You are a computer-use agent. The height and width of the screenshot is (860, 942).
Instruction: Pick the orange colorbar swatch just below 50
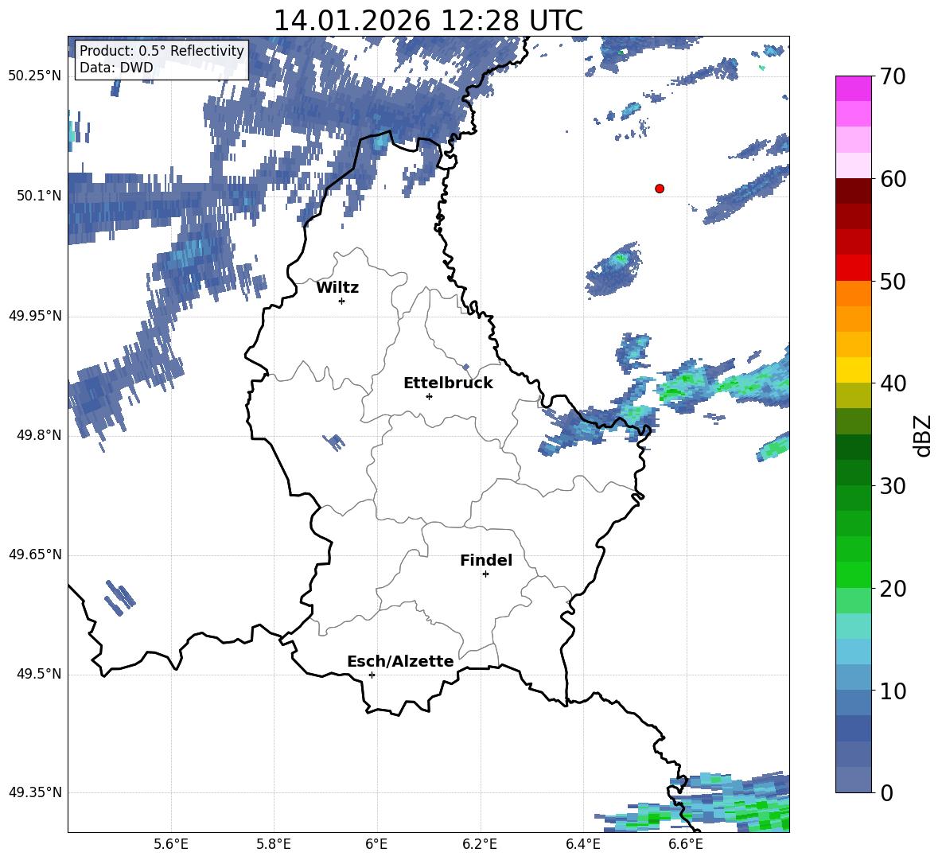853,294
